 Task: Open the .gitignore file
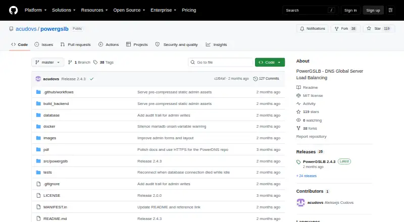pos(52,184)
